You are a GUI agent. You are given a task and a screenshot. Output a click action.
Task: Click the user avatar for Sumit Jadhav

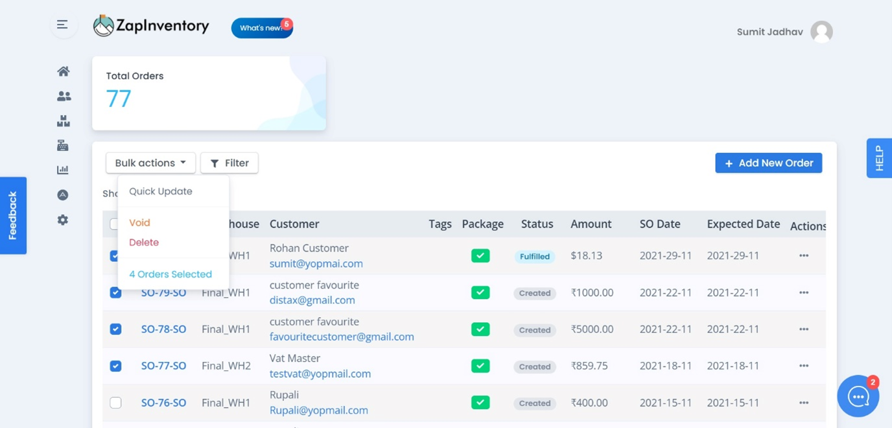point(821,32)
